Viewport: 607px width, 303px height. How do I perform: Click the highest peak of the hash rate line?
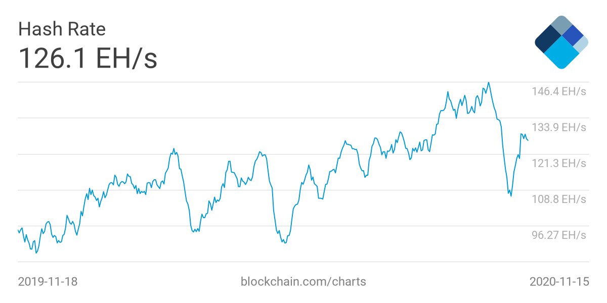[x=488, y=82]
